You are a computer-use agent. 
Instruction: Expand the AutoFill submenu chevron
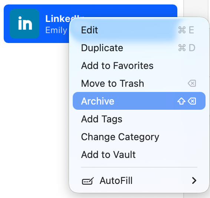194,181
